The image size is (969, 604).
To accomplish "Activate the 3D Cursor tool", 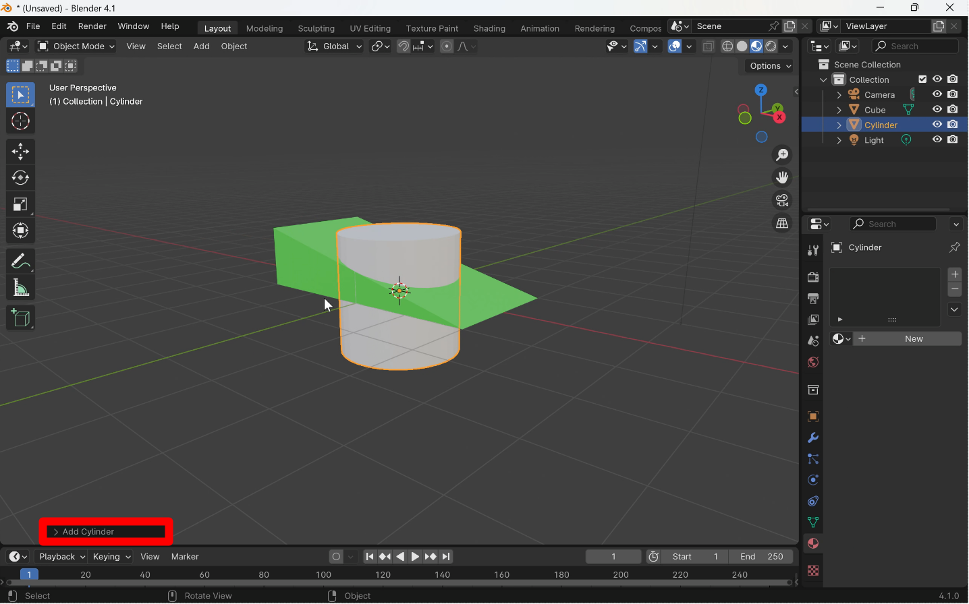I will pyautogui.click(x=20, y=121).
